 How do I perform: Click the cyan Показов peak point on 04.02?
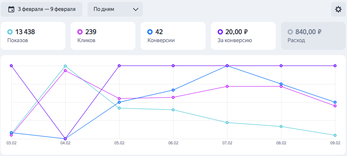65,66
